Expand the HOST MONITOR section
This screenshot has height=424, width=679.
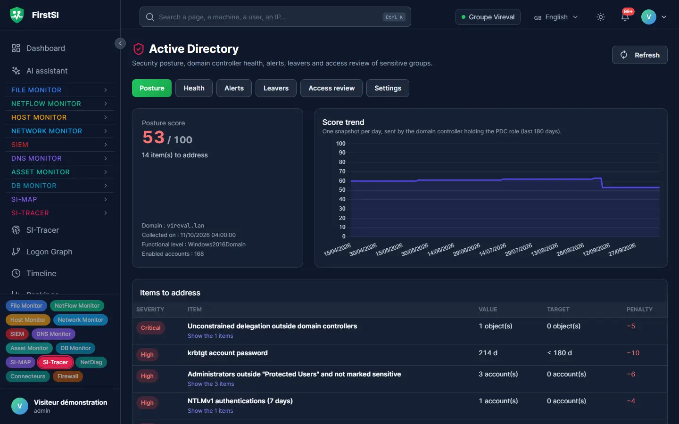pyautogui.click(x=60, y=117)
